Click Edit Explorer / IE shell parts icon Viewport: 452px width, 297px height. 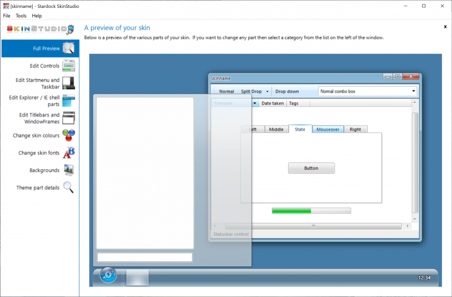(68, 101)
